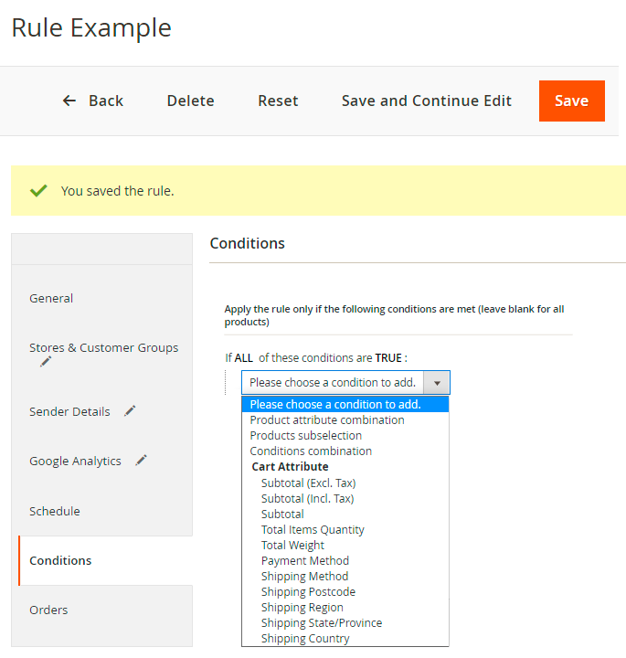
Task: Click Save and Continue Edit
Action: [426, 101]
